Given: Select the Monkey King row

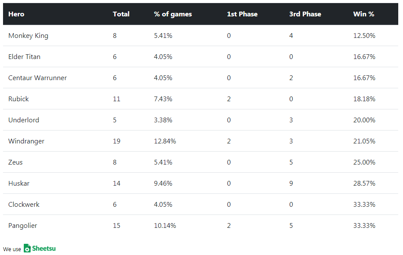Looking at the screenshot, I should (28, 36).
